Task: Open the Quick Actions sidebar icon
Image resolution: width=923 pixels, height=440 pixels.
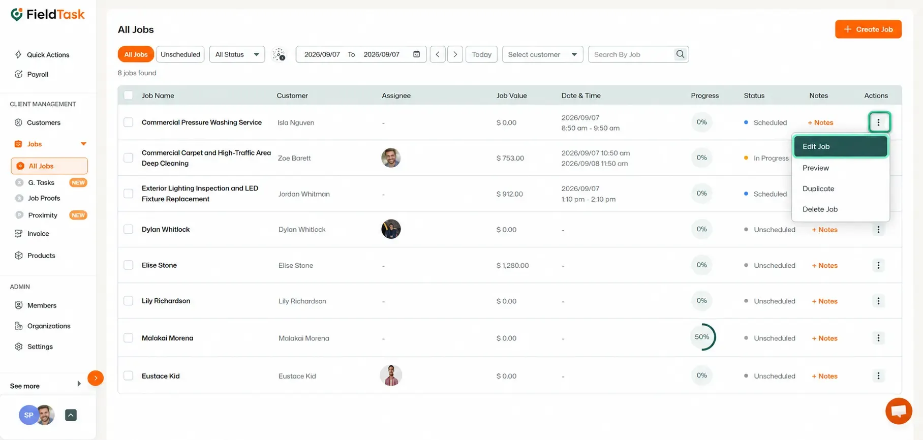Action: tap(18, 55)
